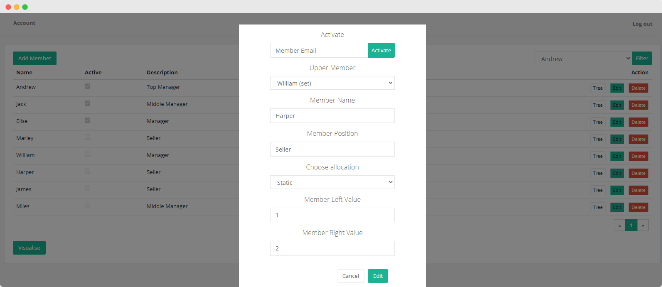Screen dimensions: 662x287
Task: Click the Delete button in Harper's row
Action: point(638,173)
